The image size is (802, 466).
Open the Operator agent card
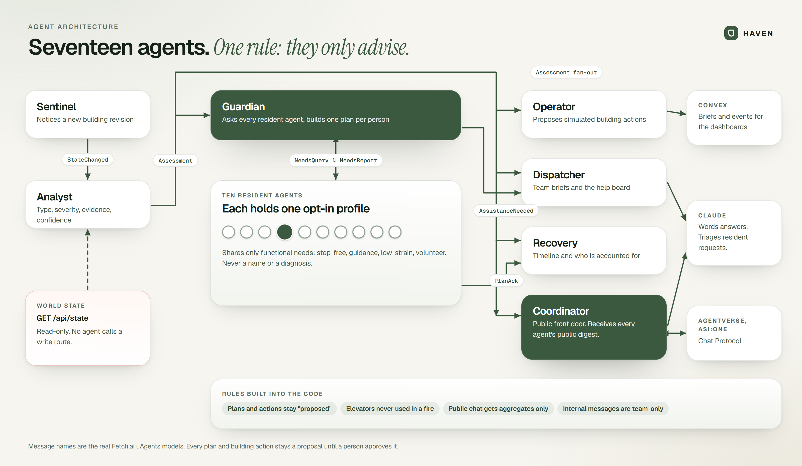coord(594,114)
